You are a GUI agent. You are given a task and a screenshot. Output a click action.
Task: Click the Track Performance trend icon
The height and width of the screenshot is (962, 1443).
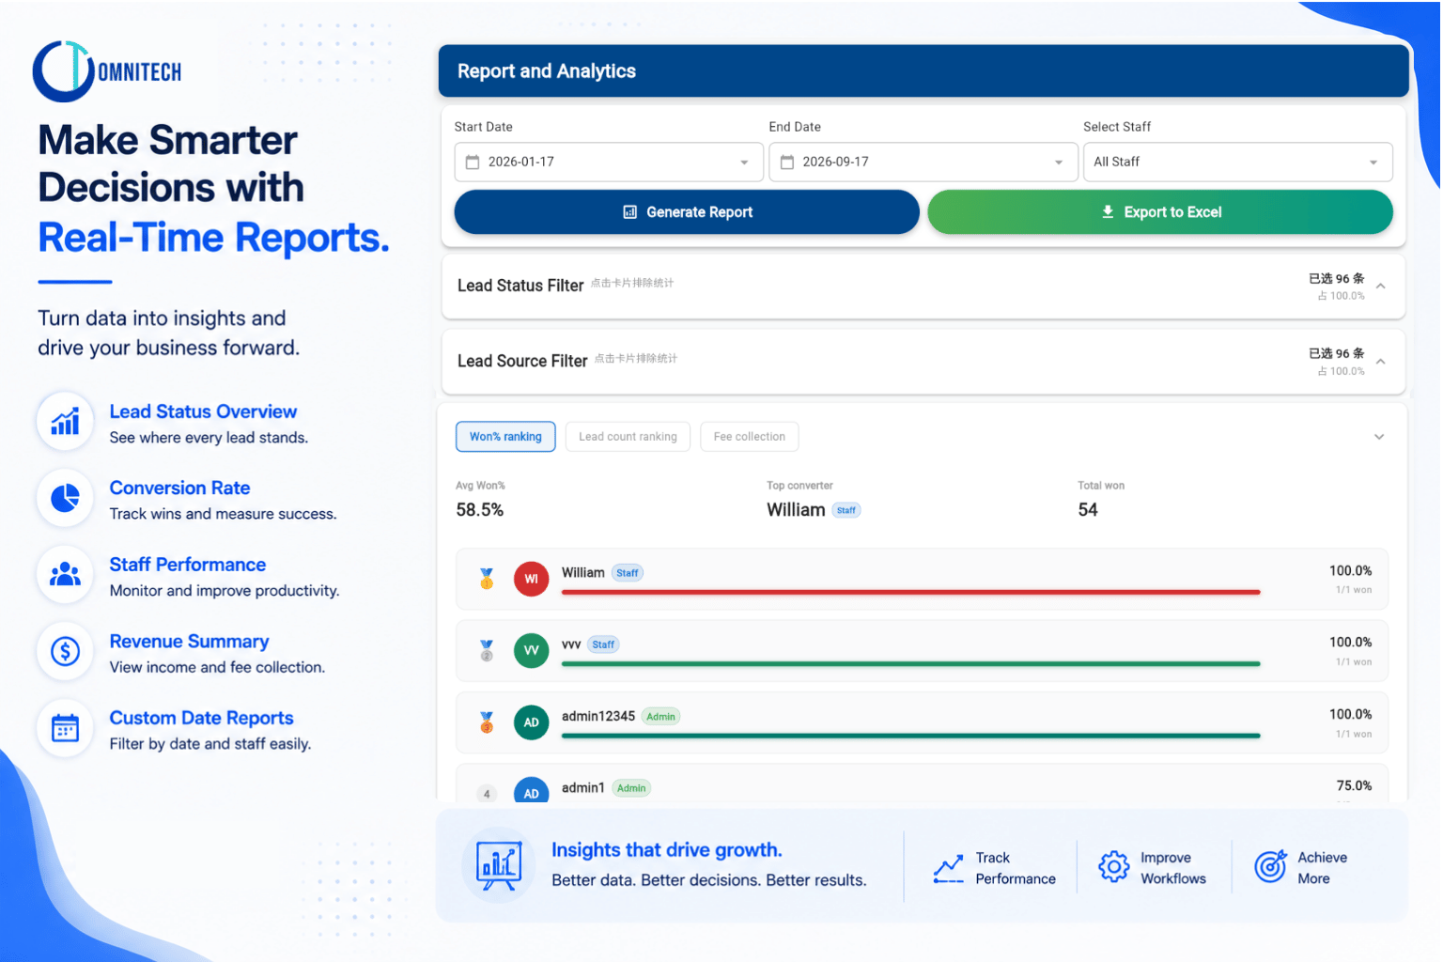point(948,868)
